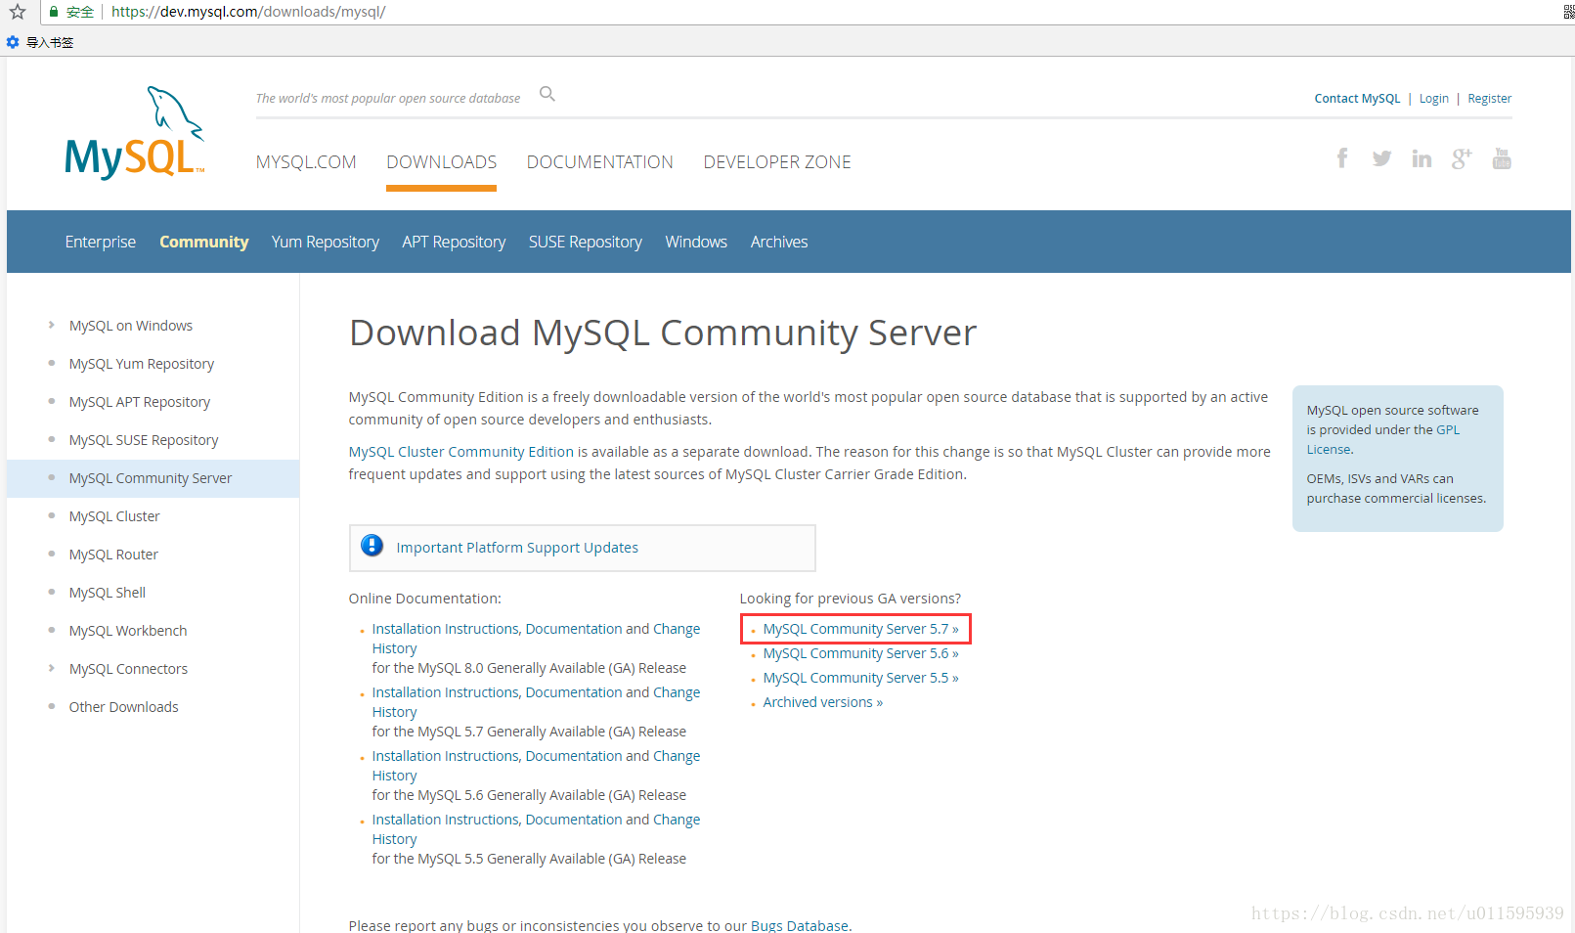
Task: Click the search tagline field
Action: 388,99
